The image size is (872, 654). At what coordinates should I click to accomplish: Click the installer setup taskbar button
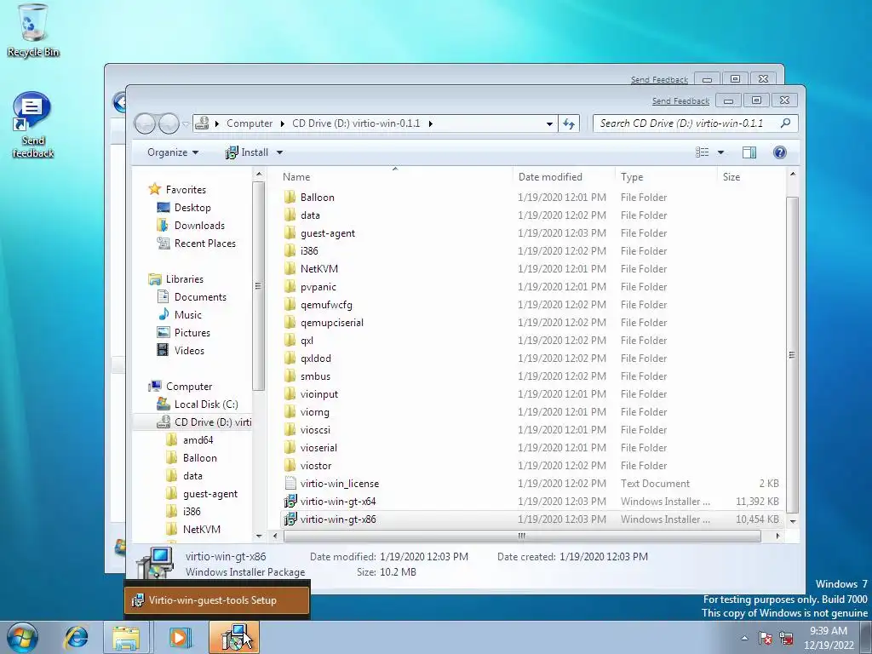pos(234,637)
